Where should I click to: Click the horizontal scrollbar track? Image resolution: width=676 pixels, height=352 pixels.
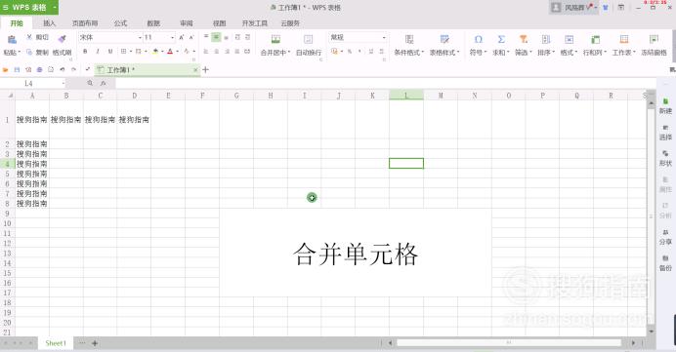(509, 343)
